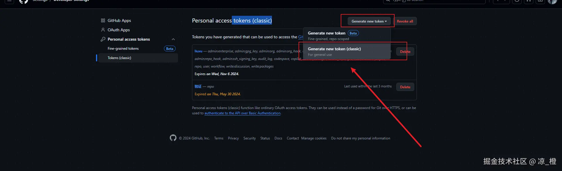
Task: Open the 验证 token link
Action: point(198,87)
